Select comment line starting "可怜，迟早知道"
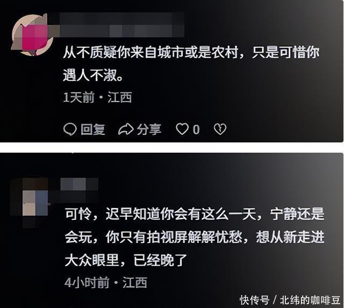The height and width of the screenshot is (308, 344). point(195,214)
